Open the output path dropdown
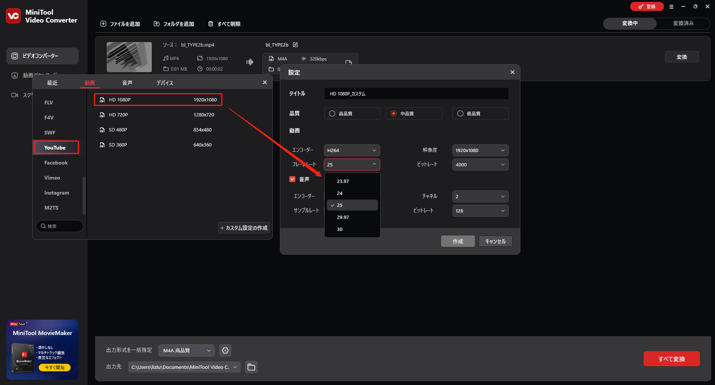Image resolution: width=715 pixels, height=385 pixels. click(x=184, y=367)
